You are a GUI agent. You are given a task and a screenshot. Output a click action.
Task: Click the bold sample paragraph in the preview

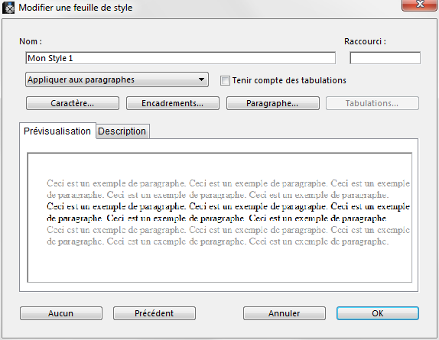click(x=228, y=212)
